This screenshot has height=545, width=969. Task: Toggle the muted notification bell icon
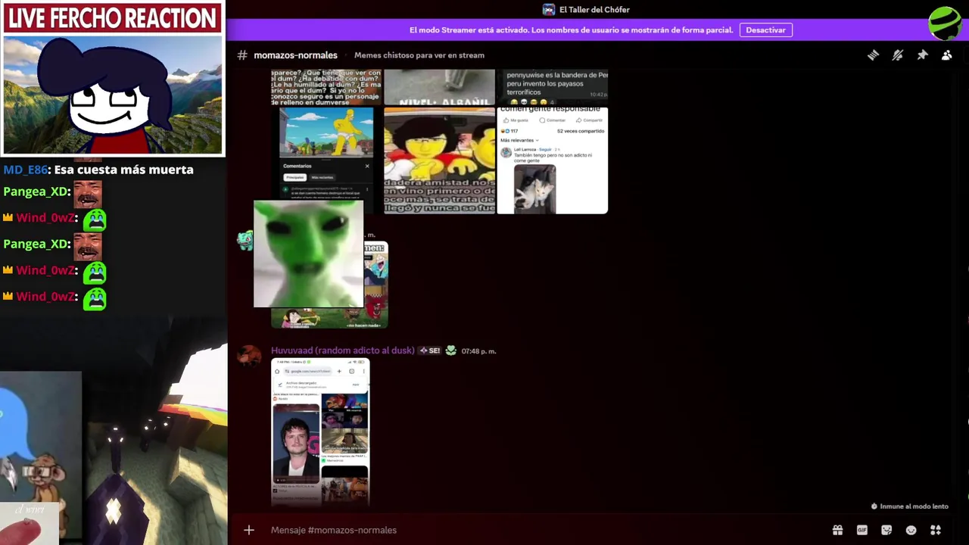pyautogui.click(x=898, y=55)
